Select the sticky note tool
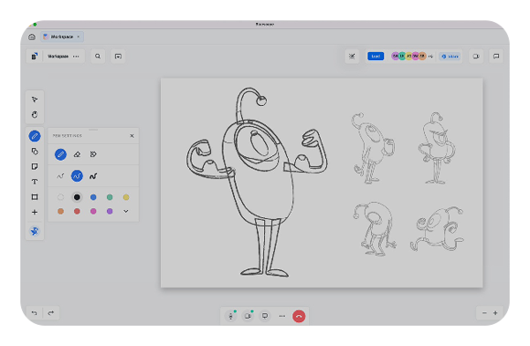The height and width of the screenshot is (346, 530). [34, 167]
